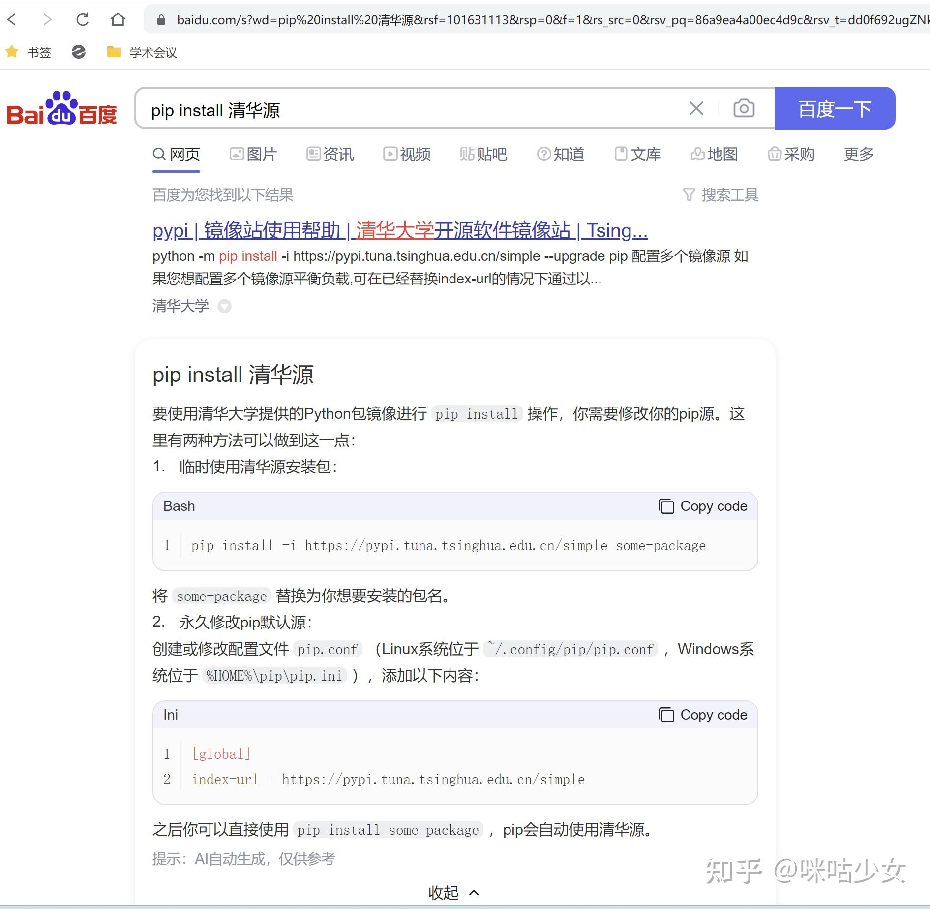Click the pip install -i command line
930x909 pixels.
point(448,545)
